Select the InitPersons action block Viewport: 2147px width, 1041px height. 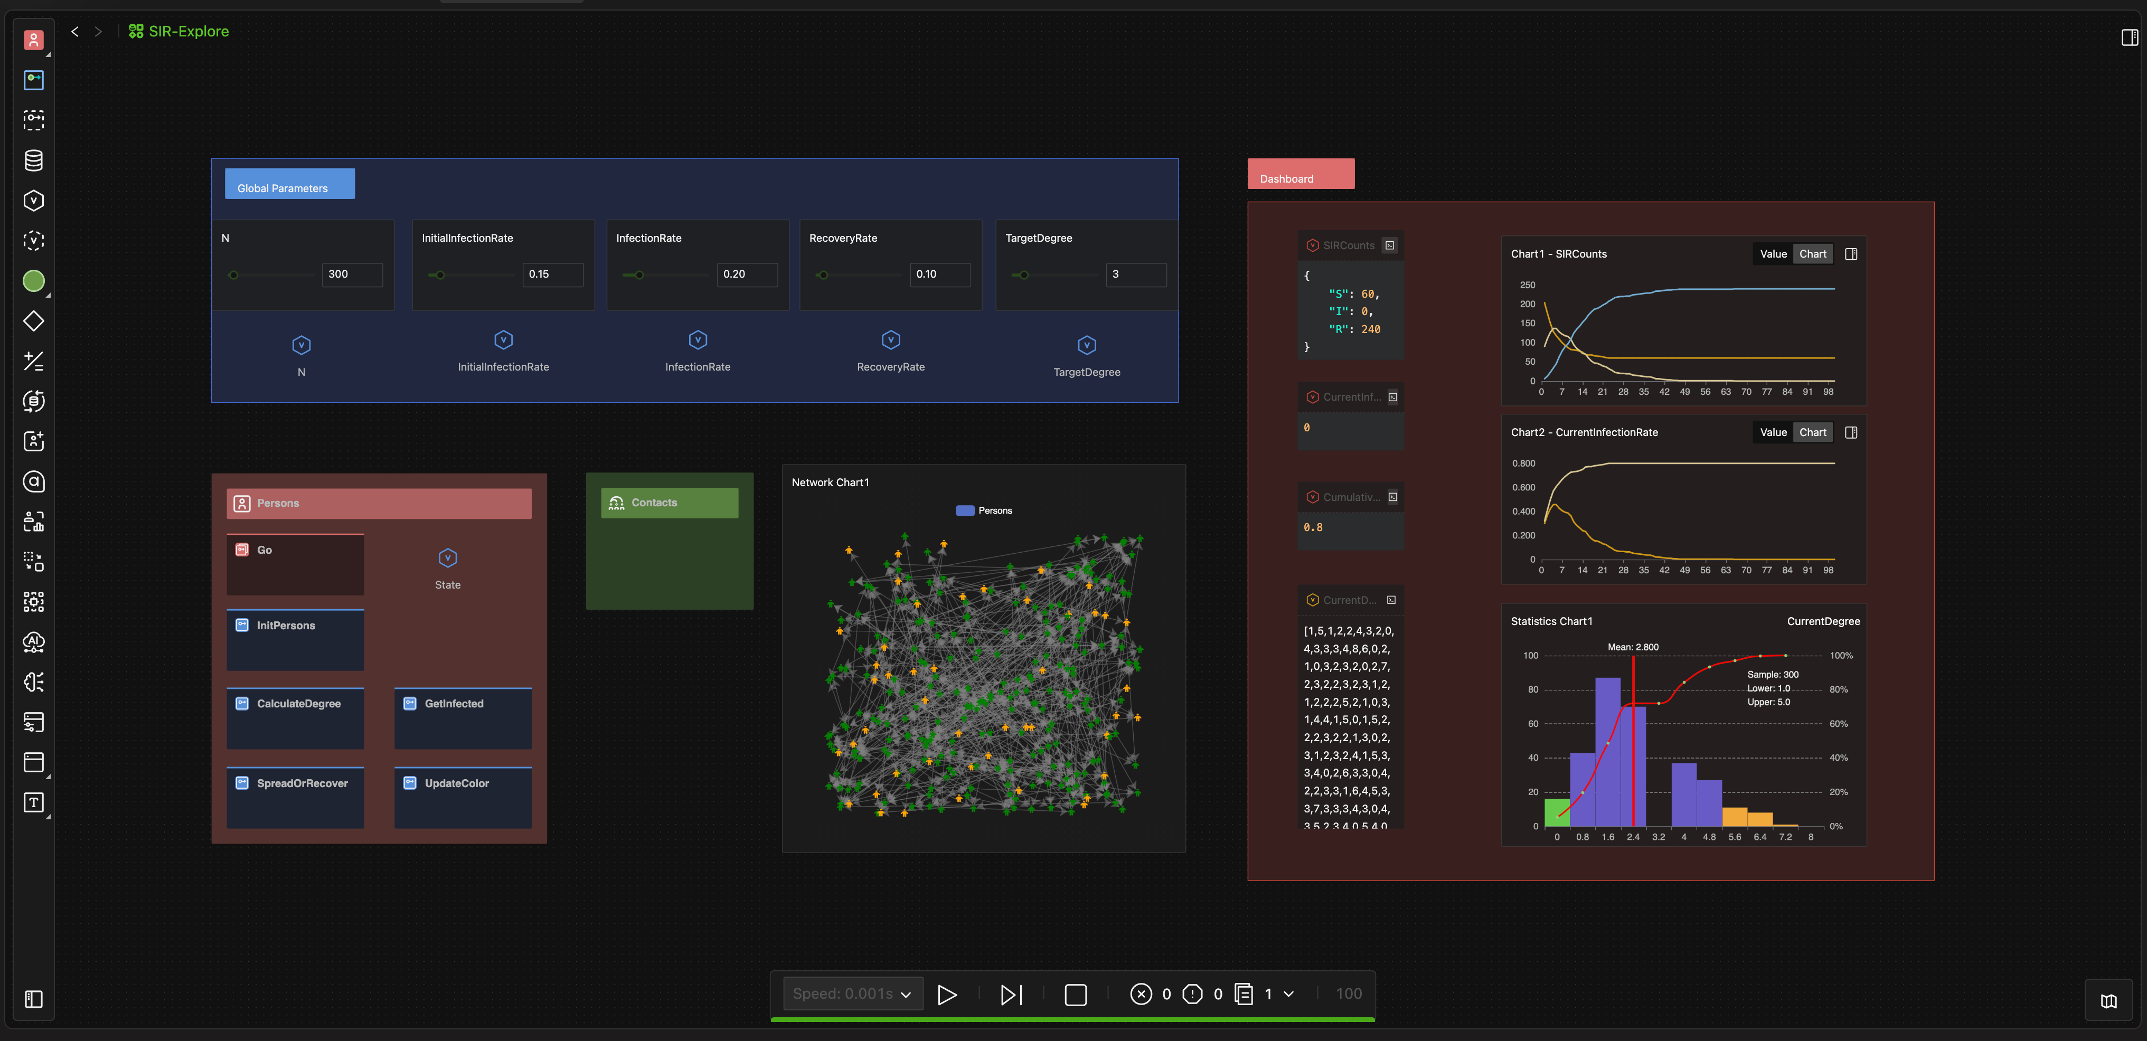[295, 640]
